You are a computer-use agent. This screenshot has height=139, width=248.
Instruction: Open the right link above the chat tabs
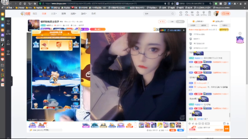point(218,21)
